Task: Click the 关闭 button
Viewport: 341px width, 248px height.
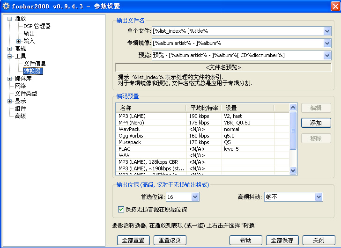Action: (x=319, y=240)
